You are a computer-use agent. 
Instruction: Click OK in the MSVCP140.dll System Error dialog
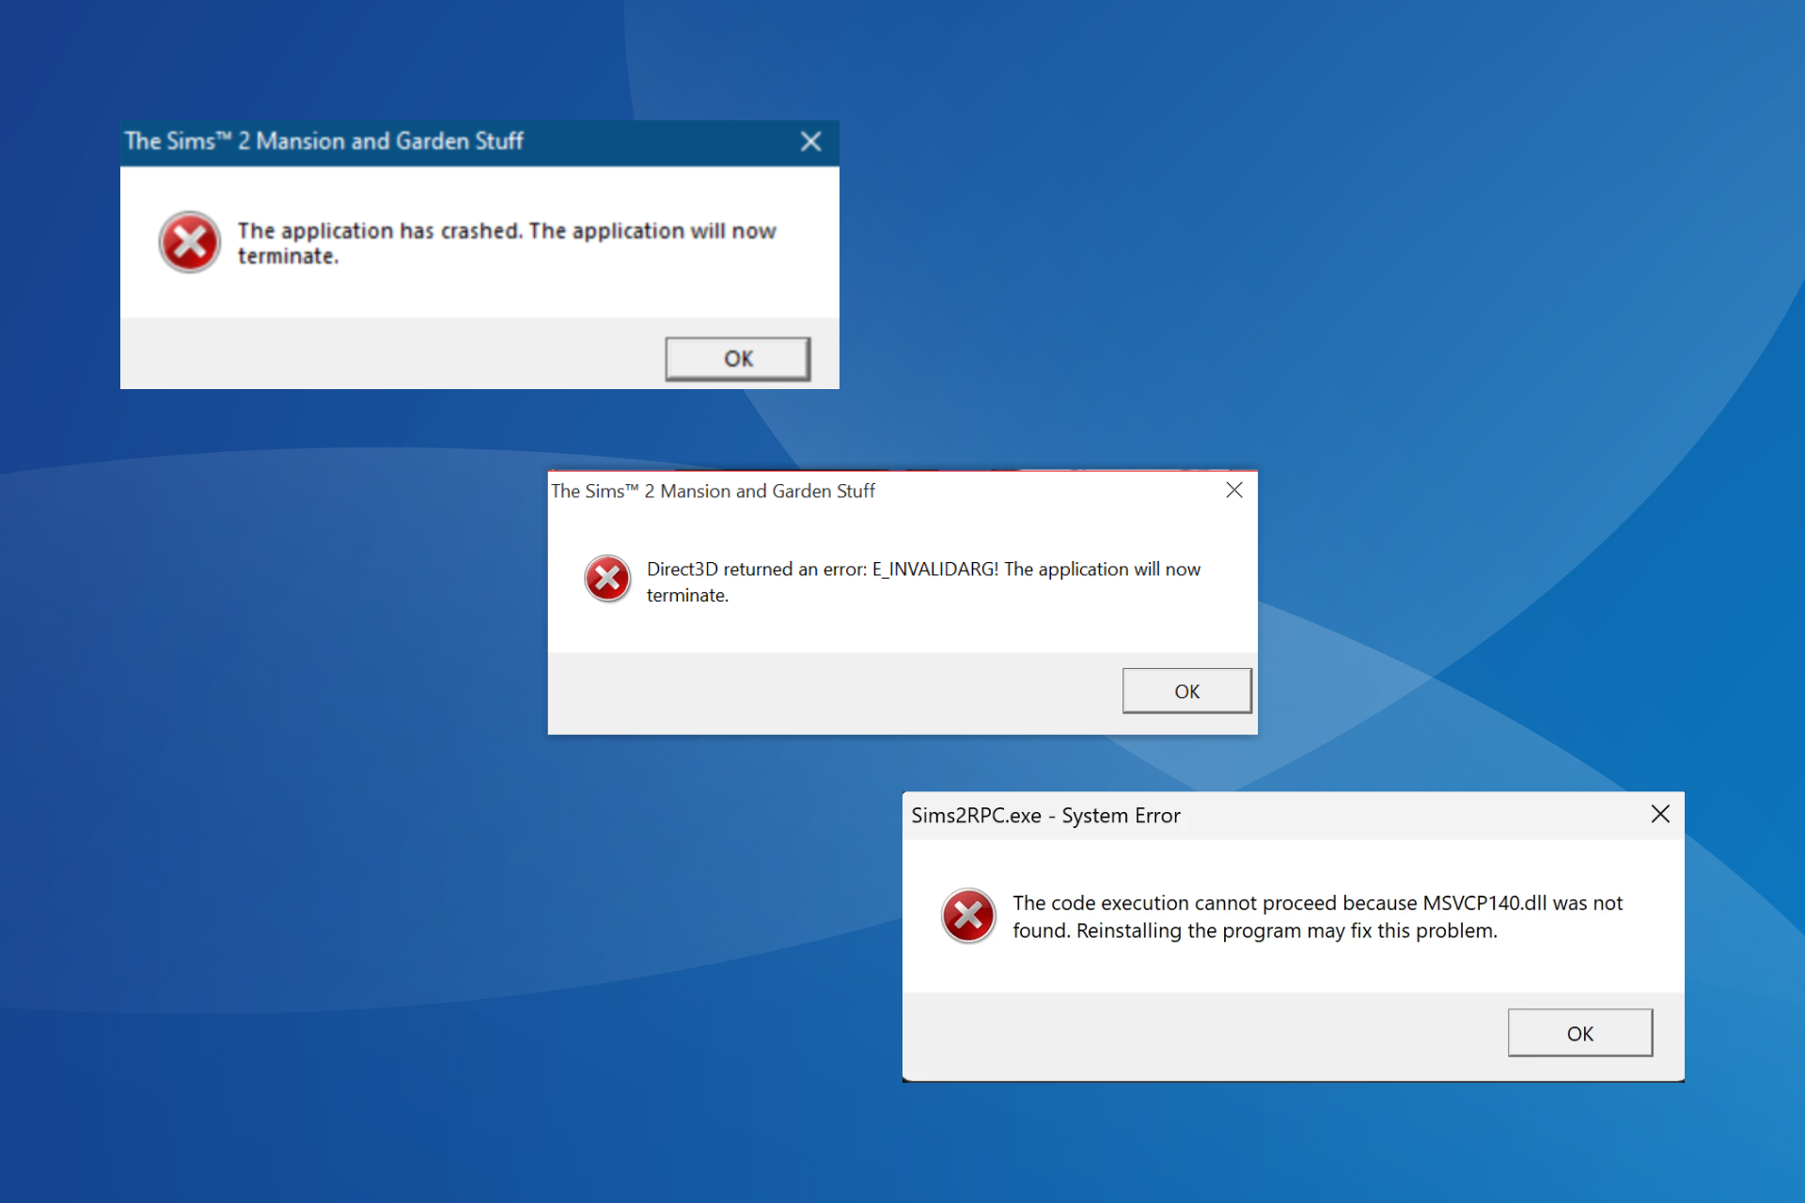tap(1579, 1033)
